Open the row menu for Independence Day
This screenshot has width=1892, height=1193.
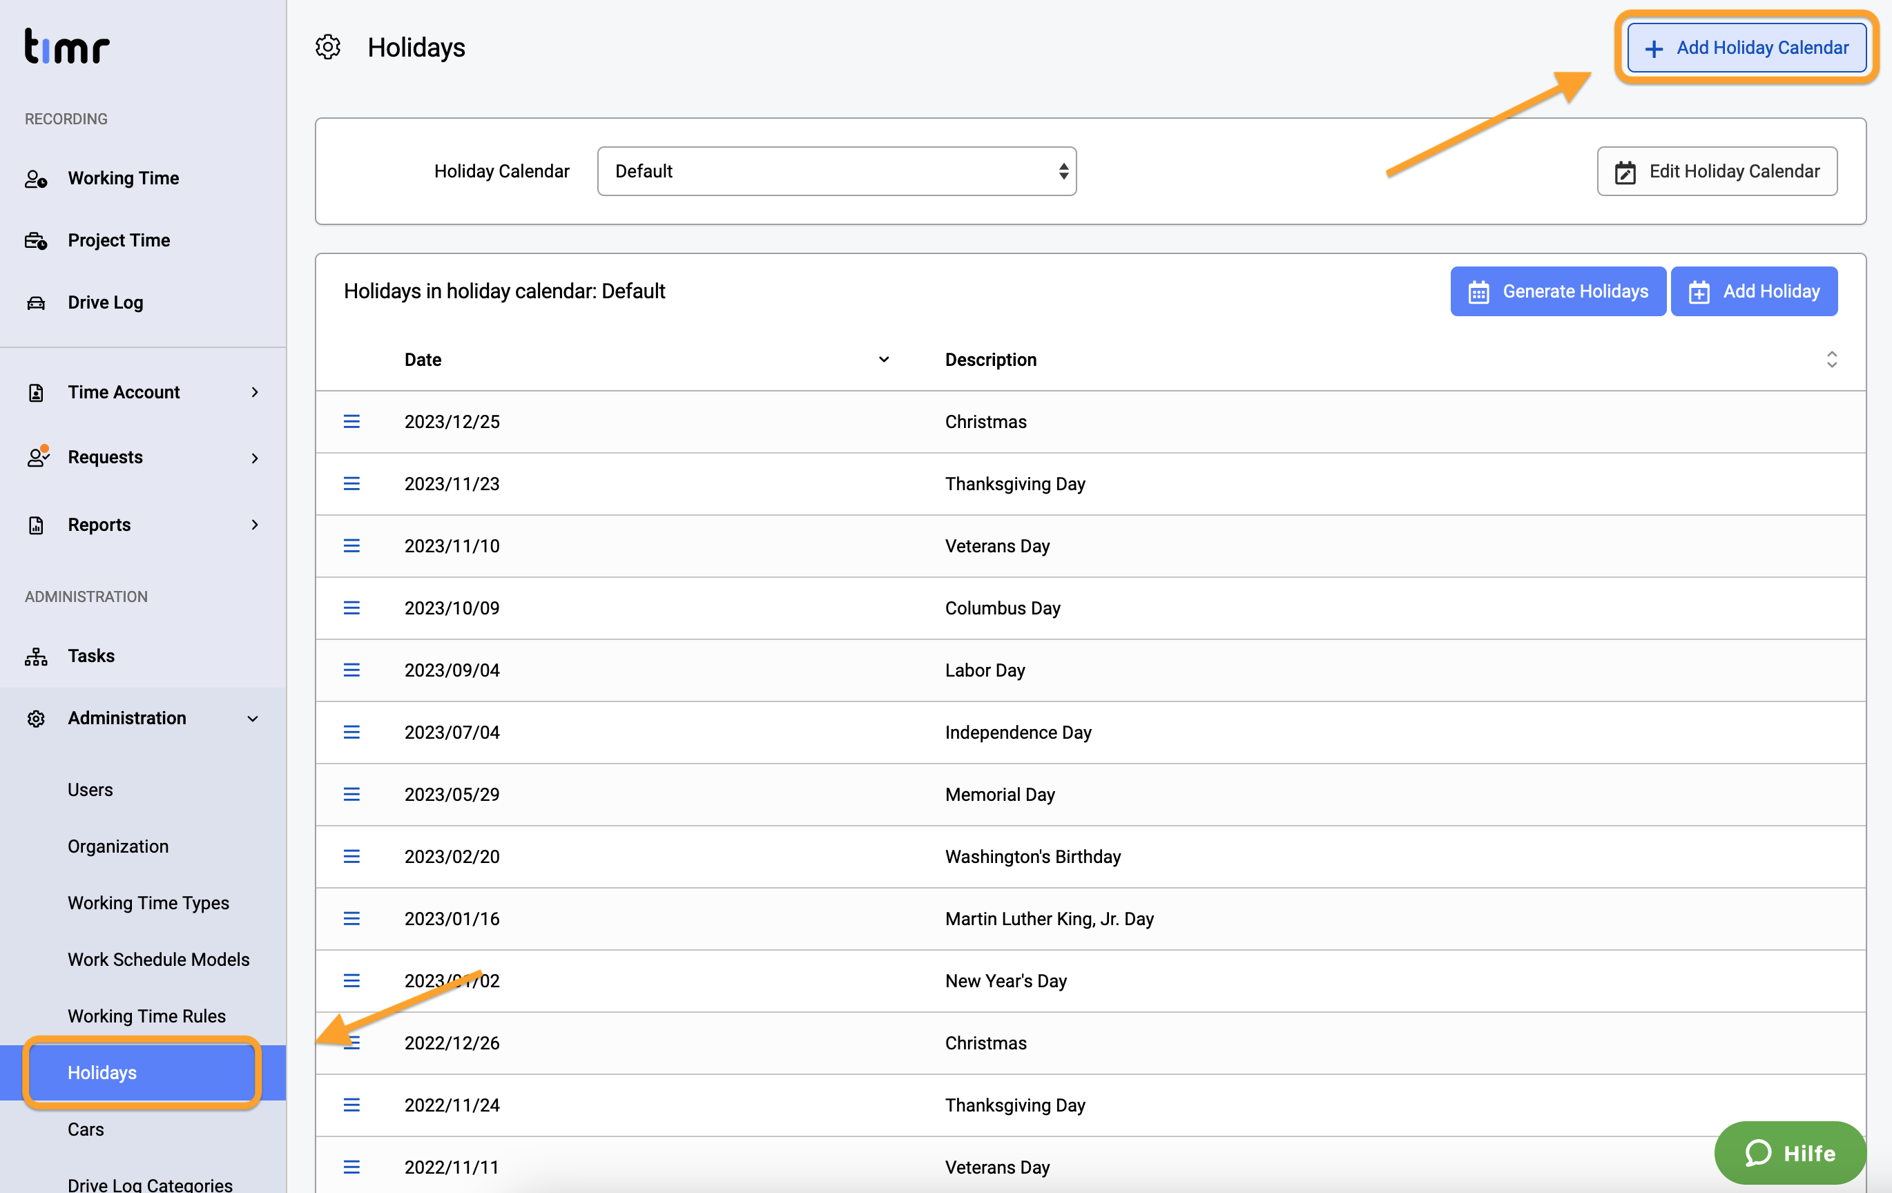coord(351,732)
